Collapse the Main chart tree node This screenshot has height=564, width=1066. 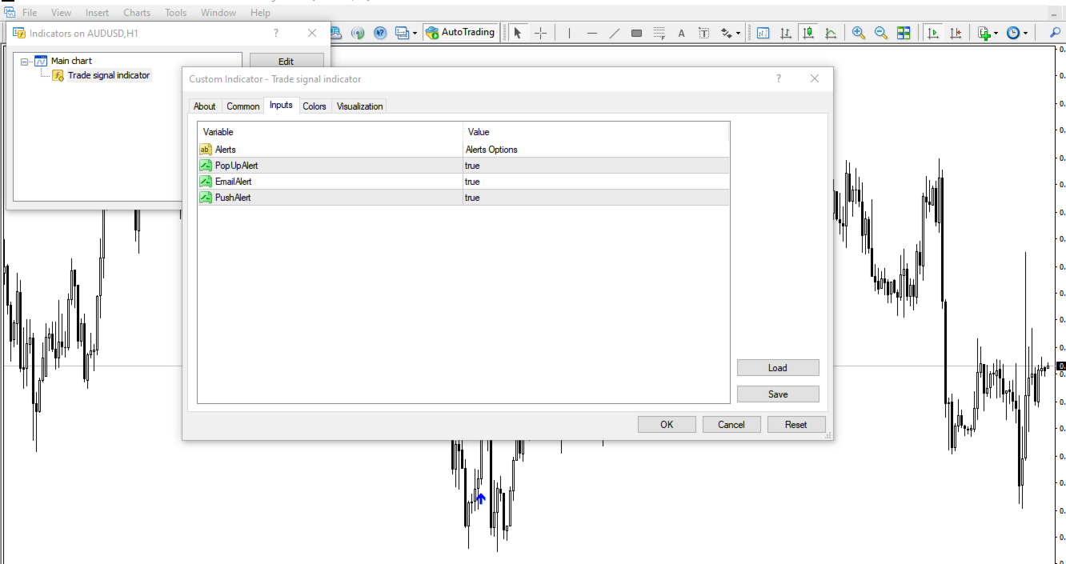25,61
